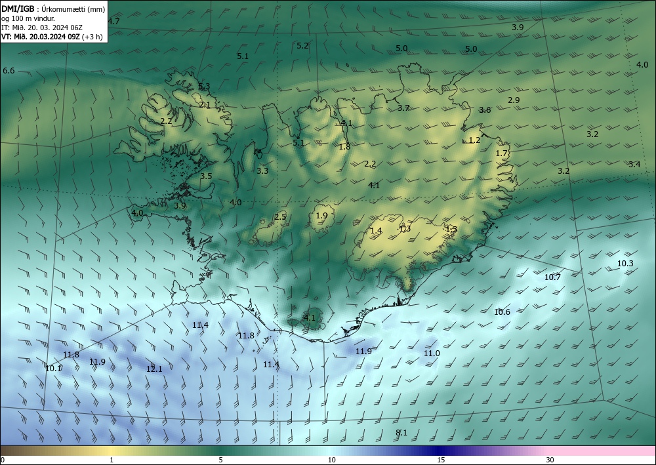Click the 3.6 value label
This screenshot has height=465, width=656.
485,110
